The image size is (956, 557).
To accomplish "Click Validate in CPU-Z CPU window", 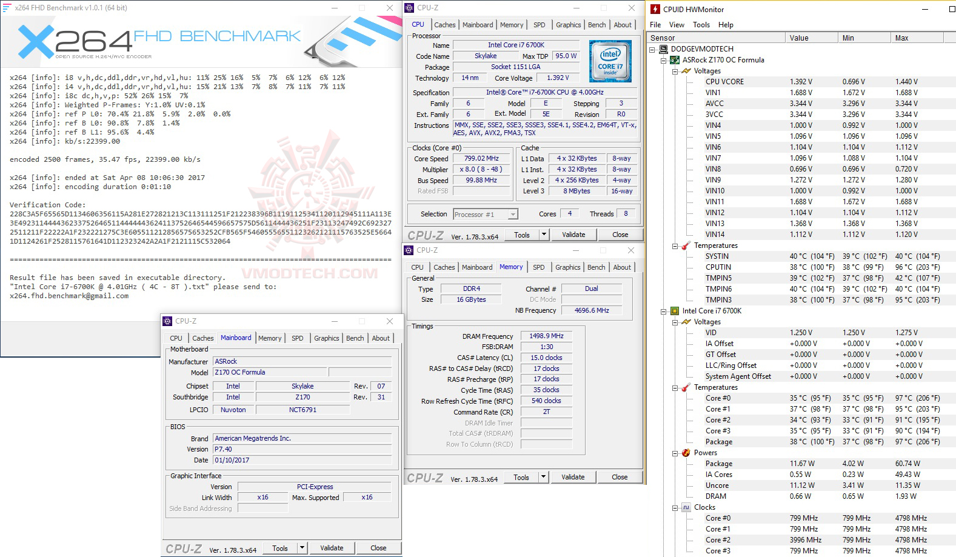I will 573,235.
